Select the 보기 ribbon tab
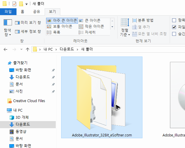This screenshot has height=148, width=185. pos(52,12)
